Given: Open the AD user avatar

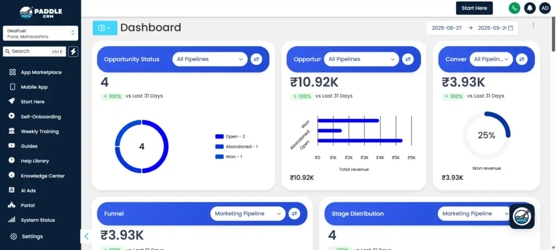Looking at the screenshot, I should coord(545,8).
